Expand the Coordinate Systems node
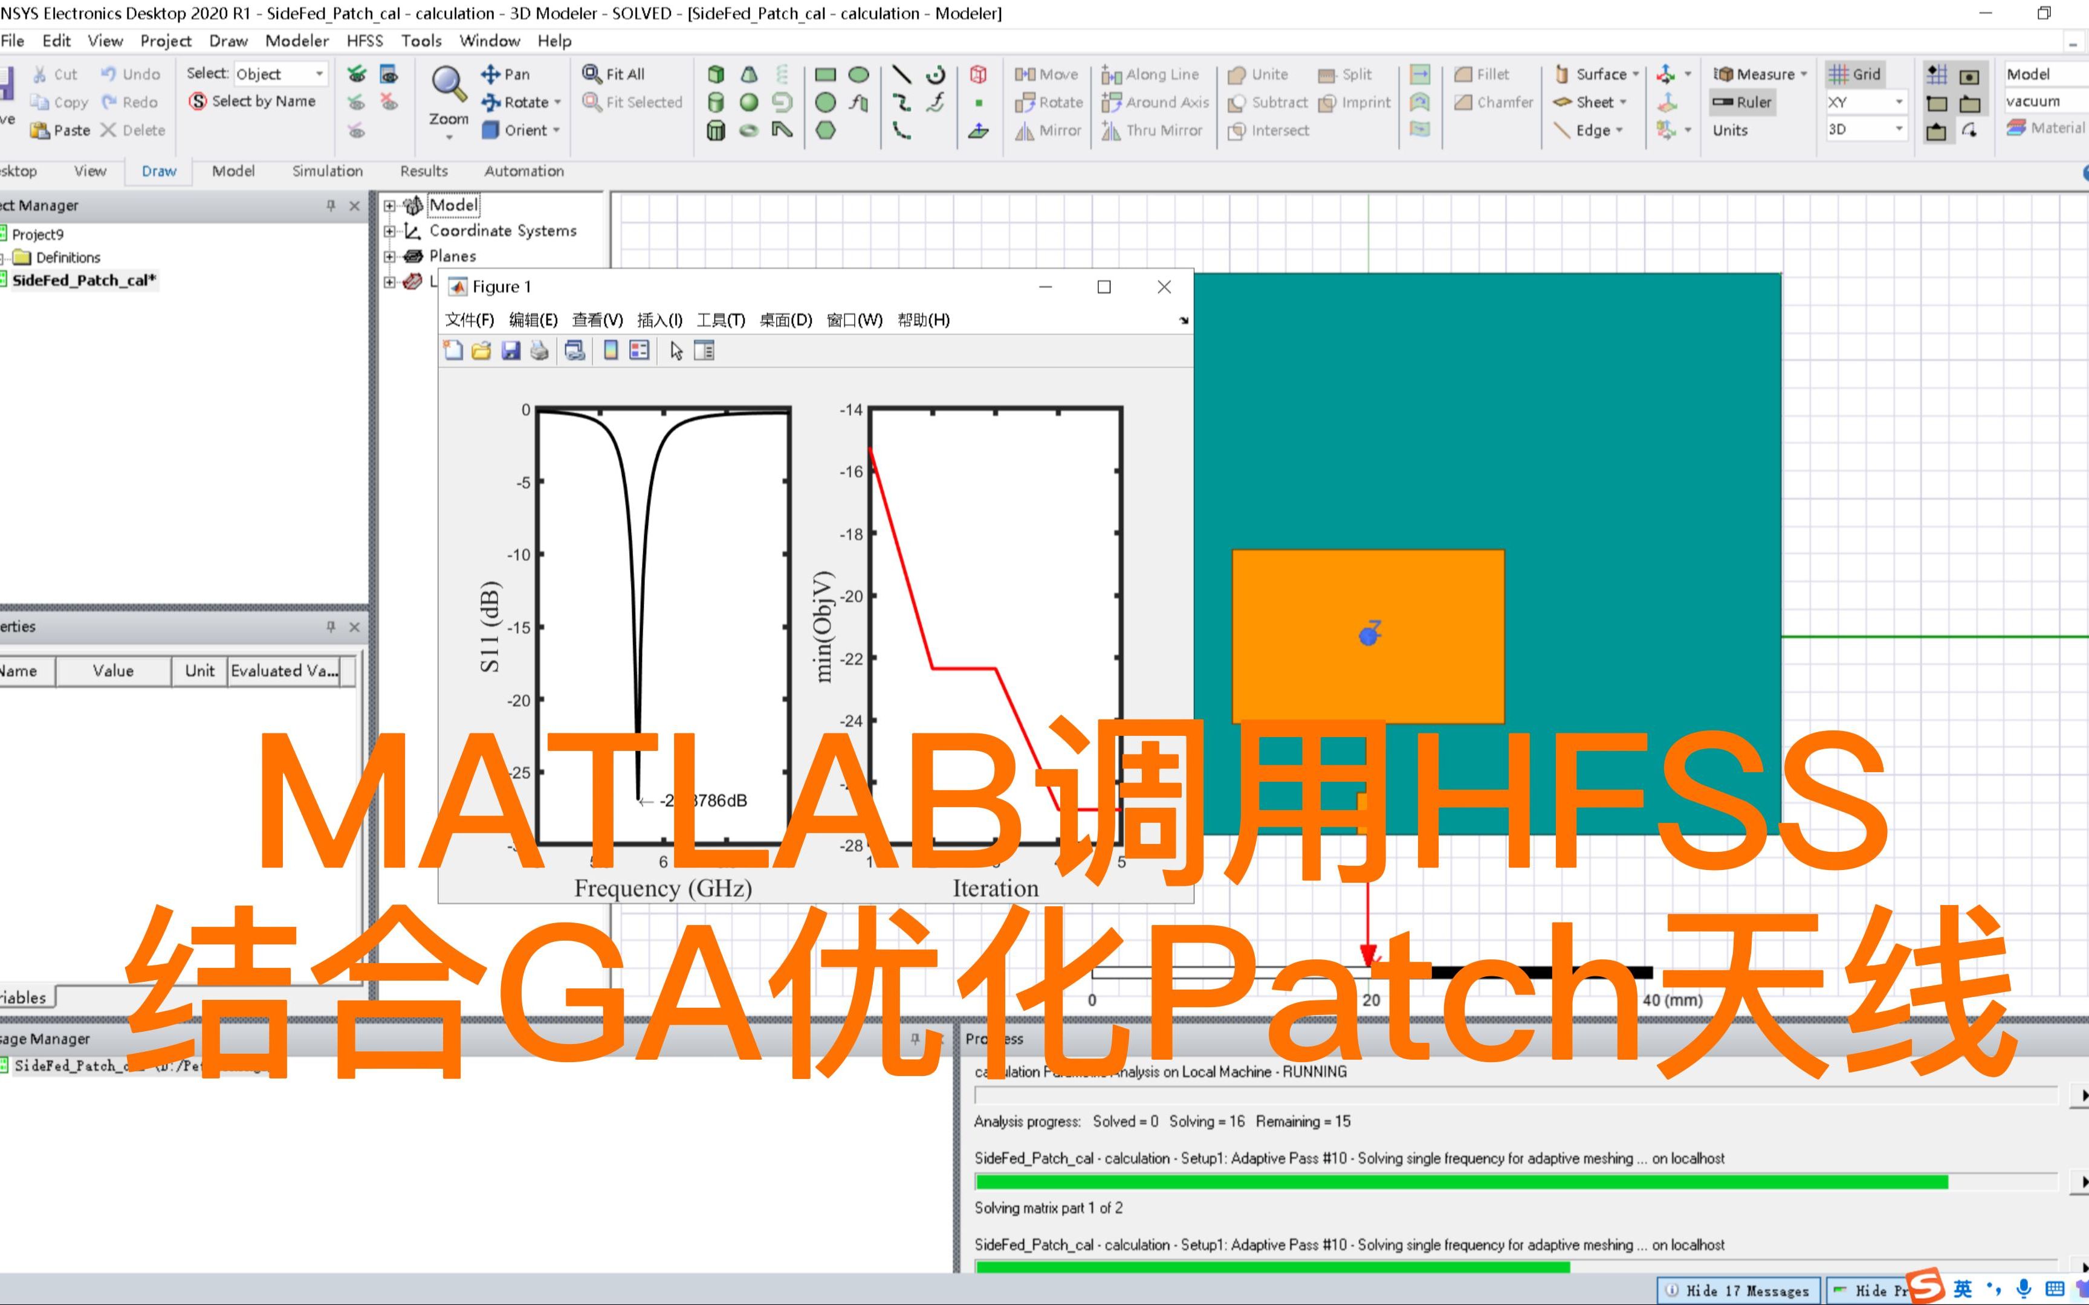2089x1305 pixels. click(x=389, y=231)
